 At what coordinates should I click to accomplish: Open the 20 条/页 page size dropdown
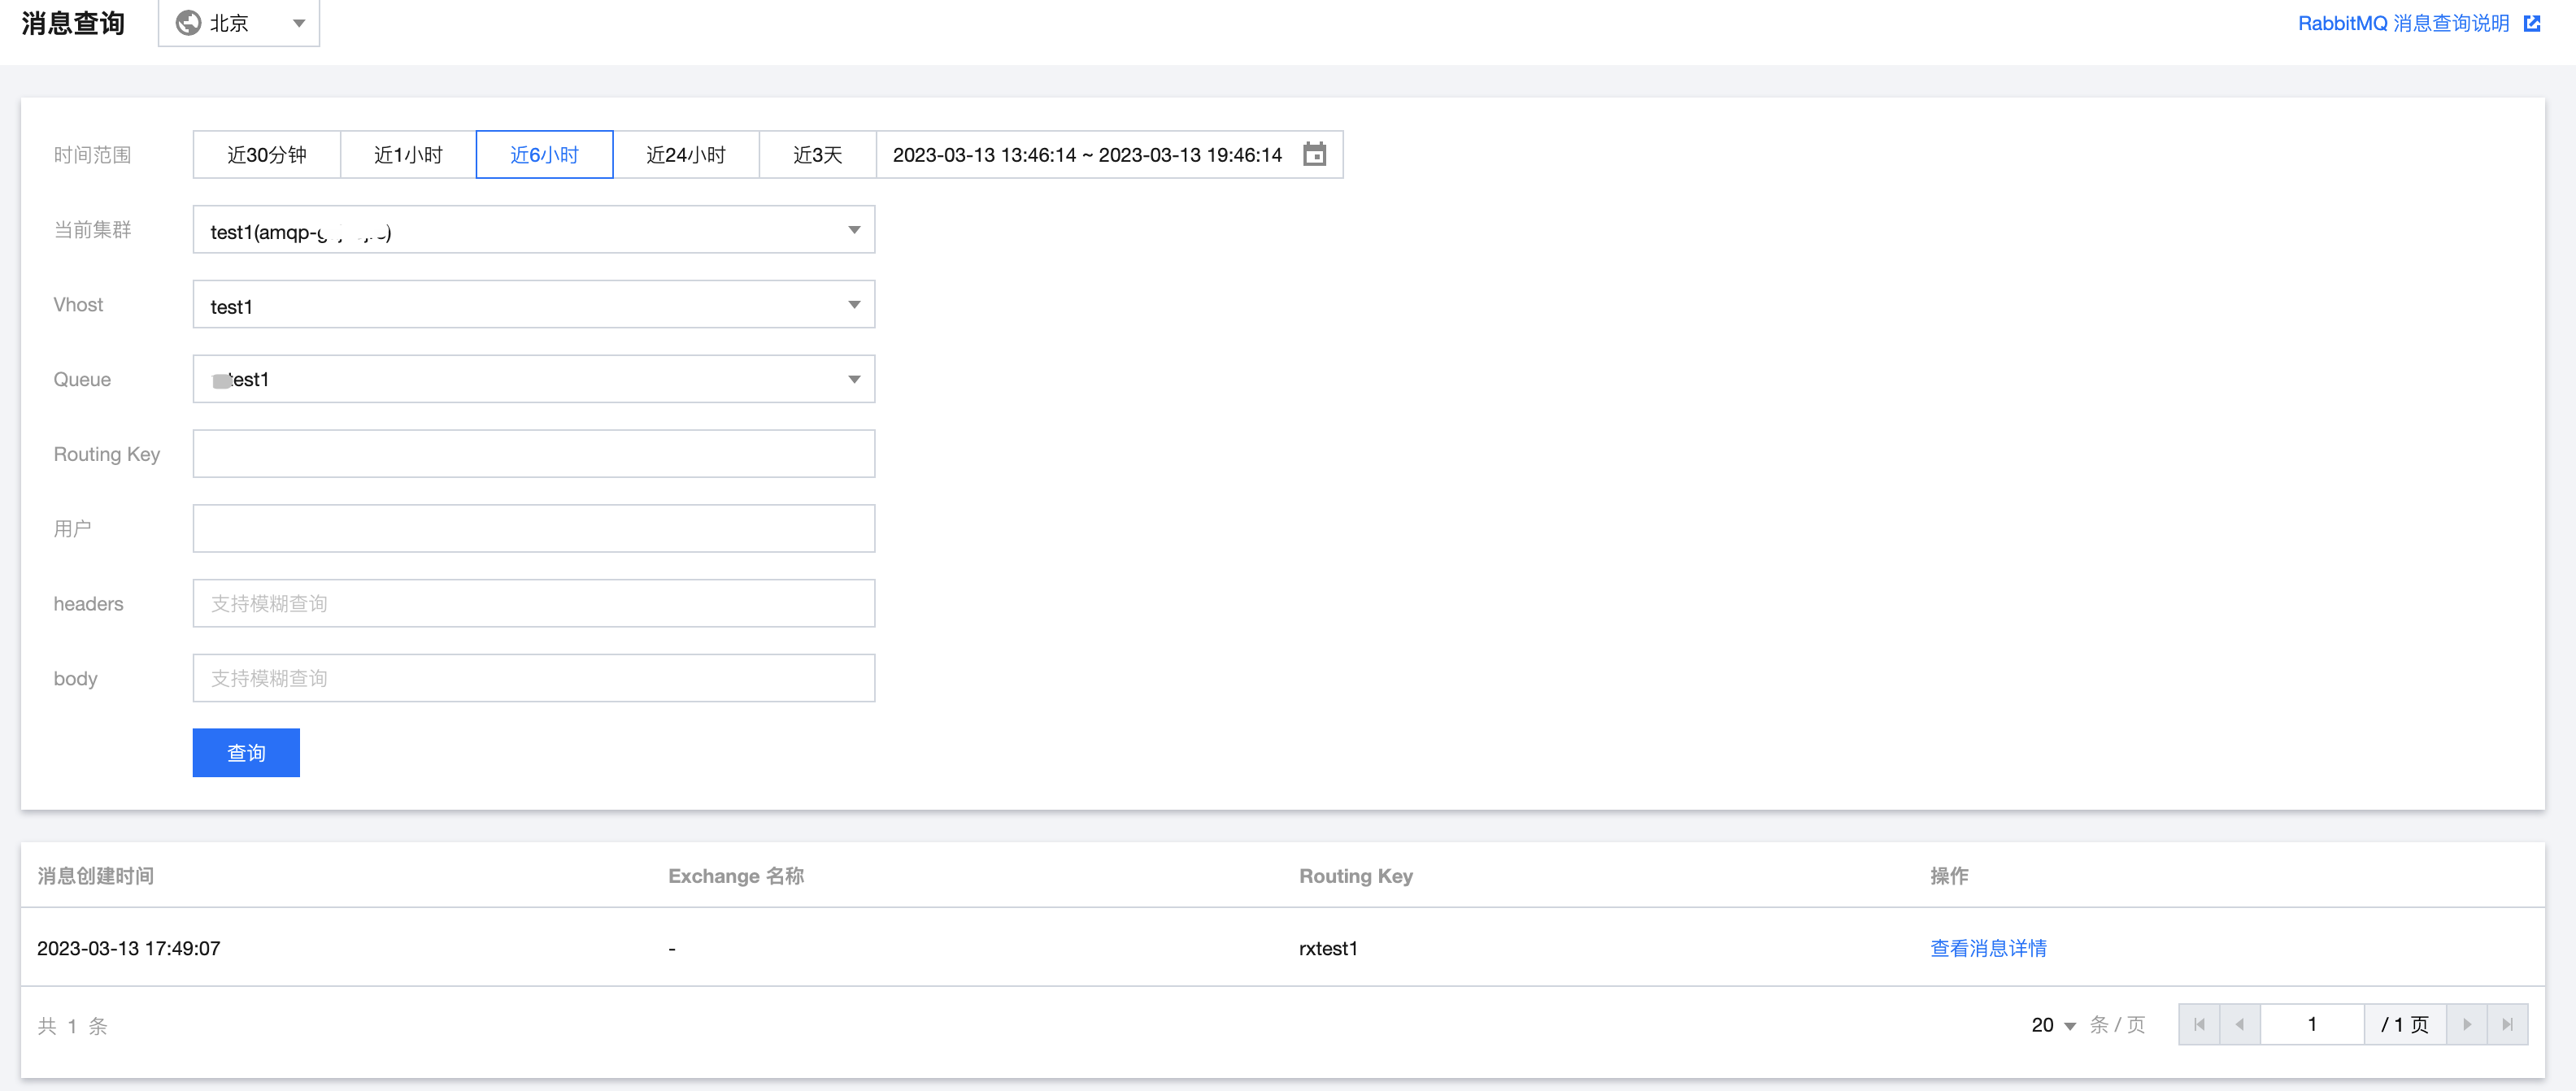2053,1025
